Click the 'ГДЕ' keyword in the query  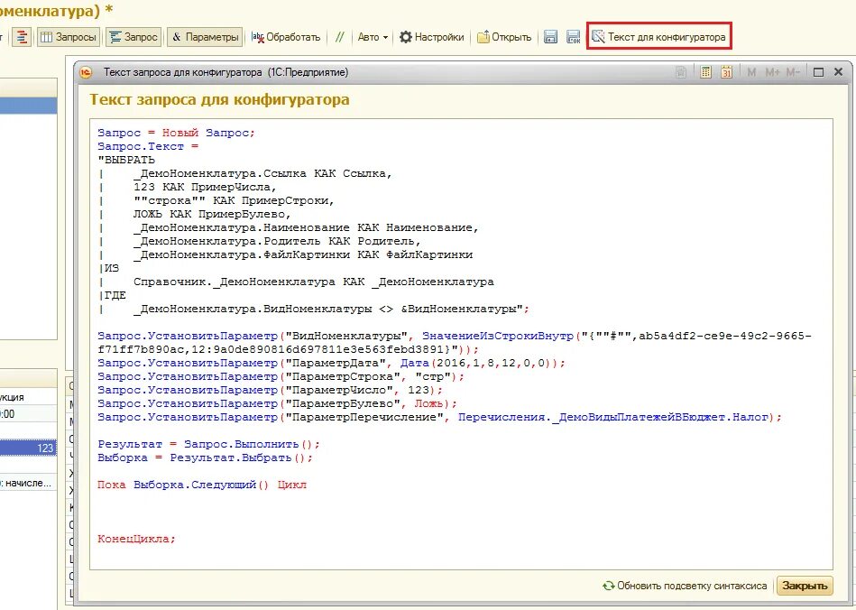click(x=115, y=295)
